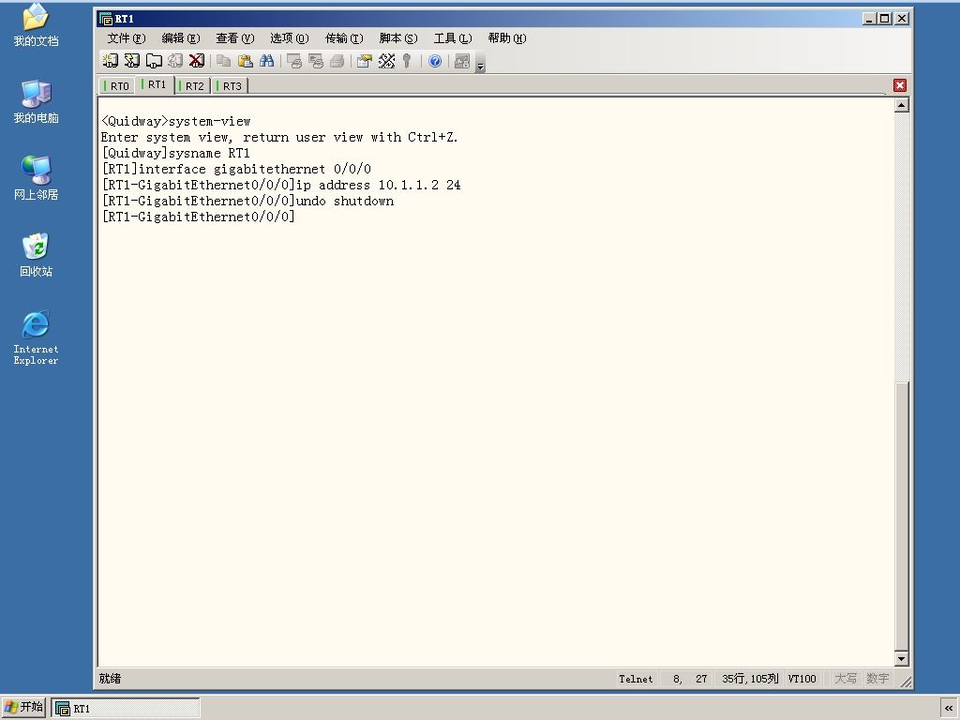
Task: Open the 编辑(E) menu
Action: pyautogui.click(x=181, y=37)
